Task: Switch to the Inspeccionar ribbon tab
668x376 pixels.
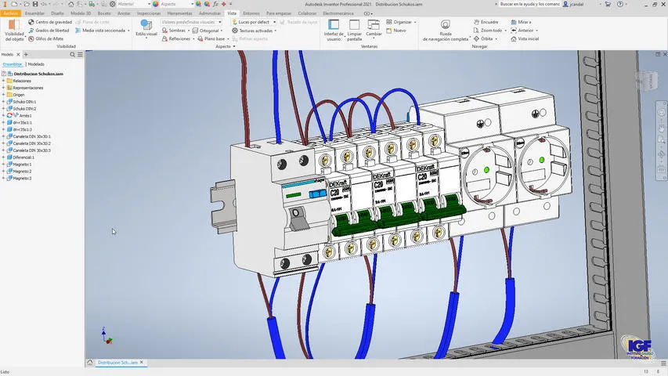Action: [149, 13]
